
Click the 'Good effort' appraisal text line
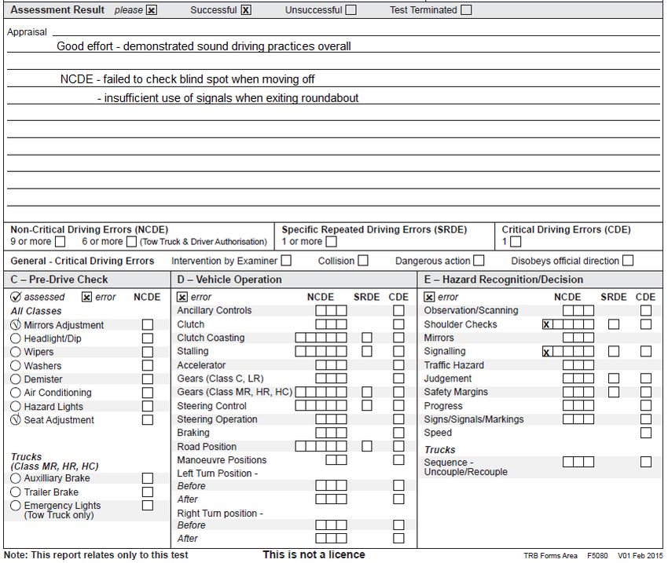204,46
